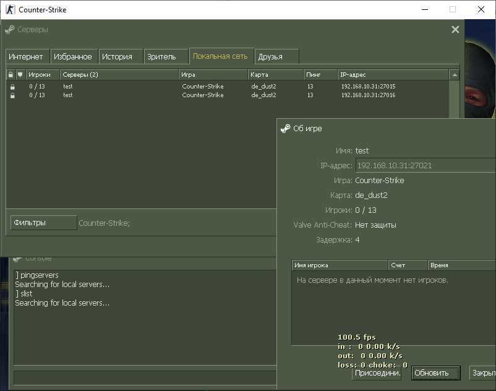Viewport: 496px width, 391px height.
Task: Select the server row with 192.168.10.31:27015
Action: (227, 87)
